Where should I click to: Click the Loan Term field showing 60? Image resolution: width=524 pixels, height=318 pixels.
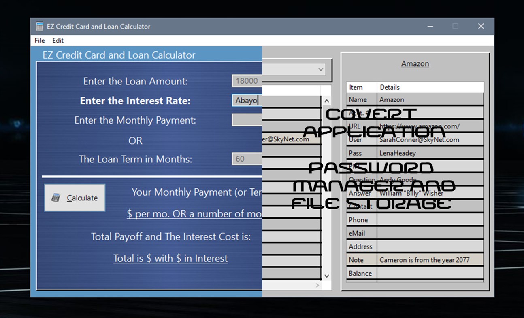[246, 159]
